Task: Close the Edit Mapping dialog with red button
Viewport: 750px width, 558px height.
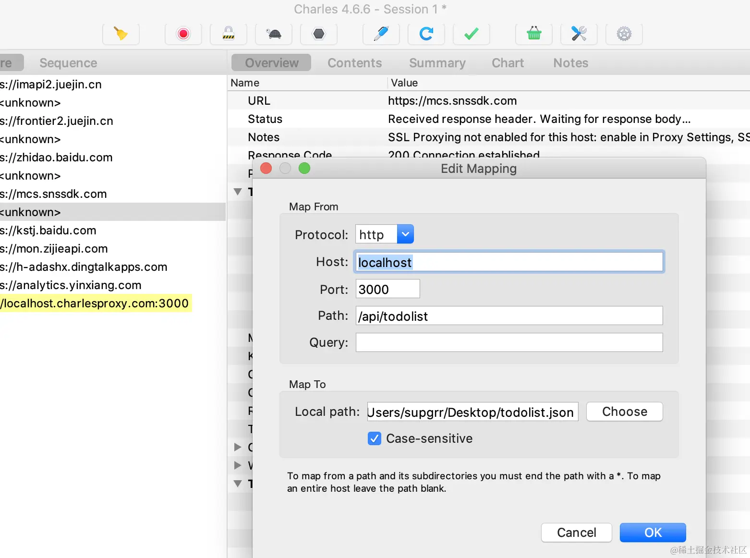Action: (266, 168)
